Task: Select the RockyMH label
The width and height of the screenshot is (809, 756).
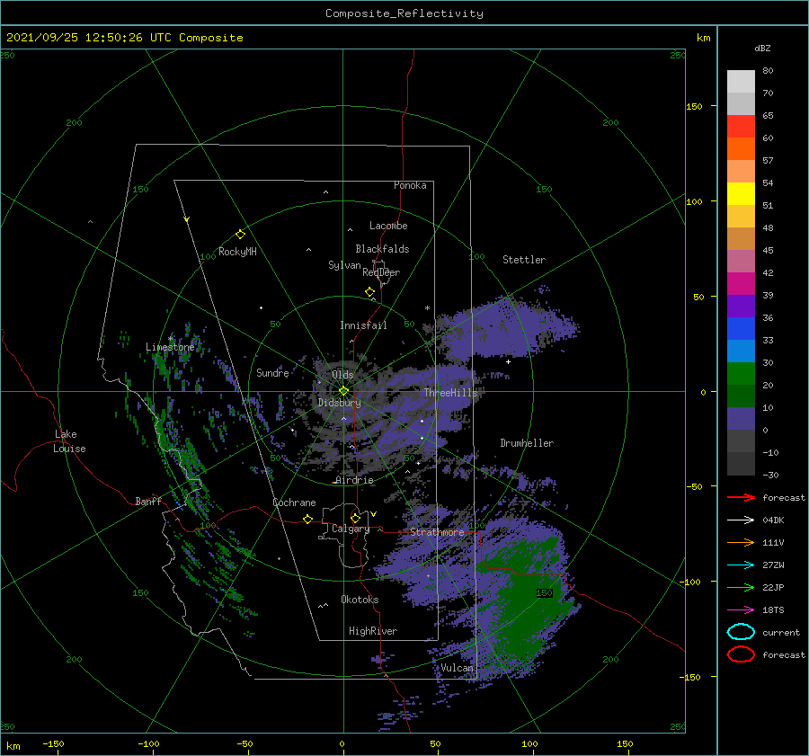Action: (237, 252)
